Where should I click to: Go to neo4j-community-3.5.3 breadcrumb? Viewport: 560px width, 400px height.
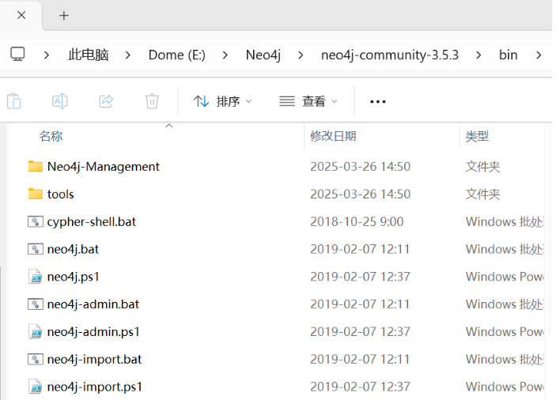pyautogui.click(x=390, y=55)
